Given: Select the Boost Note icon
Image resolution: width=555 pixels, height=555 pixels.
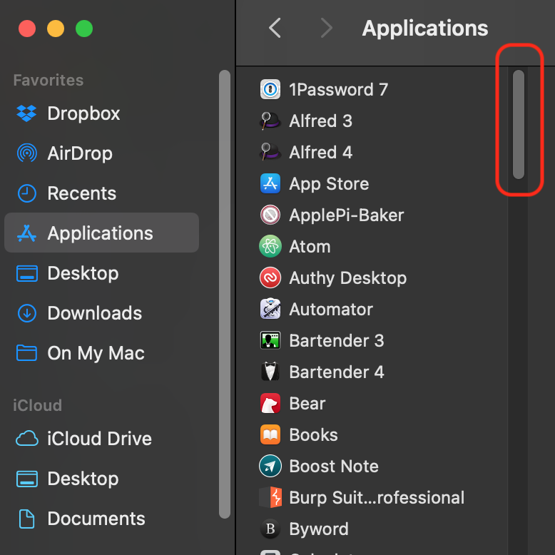Looking at the screenshot, I should pos(270,467).
